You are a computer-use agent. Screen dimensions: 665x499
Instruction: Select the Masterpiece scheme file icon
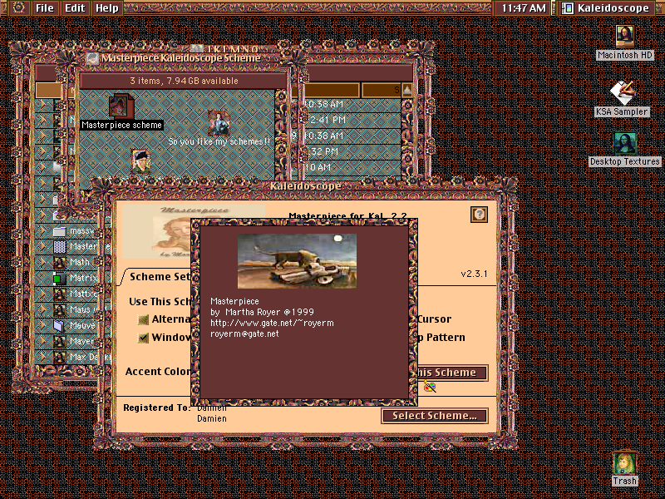121,106
